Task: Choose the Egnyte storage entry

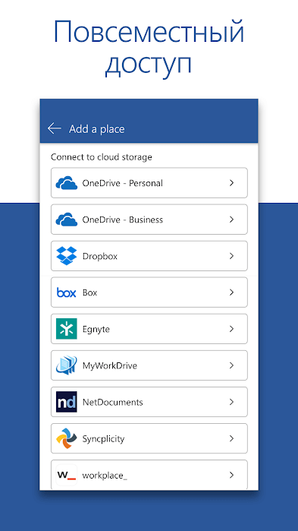Action: pyautogui.click(x=149, y=329)
